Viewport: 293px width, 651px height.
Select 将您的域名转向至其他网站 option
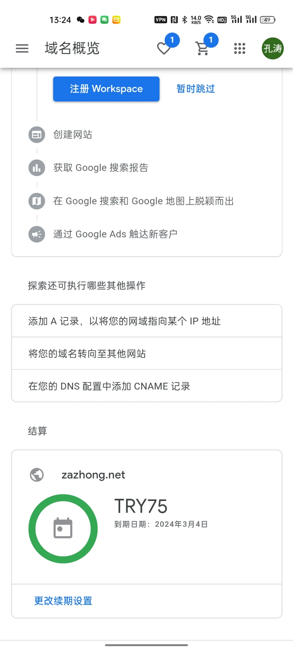click(x=146, y=353)
